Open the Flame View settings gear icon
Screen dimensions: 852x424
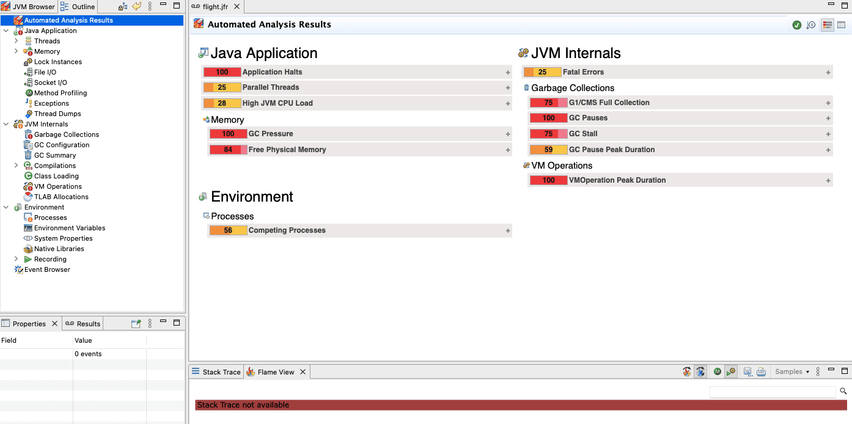(731, 371)
